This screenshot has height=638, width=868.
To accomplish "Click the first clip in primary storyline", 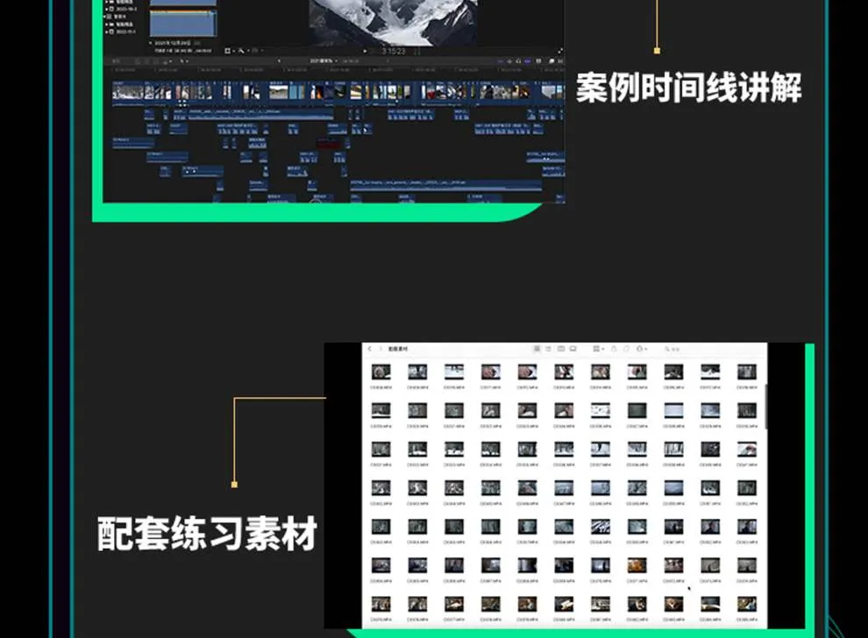I will (123, 91).
